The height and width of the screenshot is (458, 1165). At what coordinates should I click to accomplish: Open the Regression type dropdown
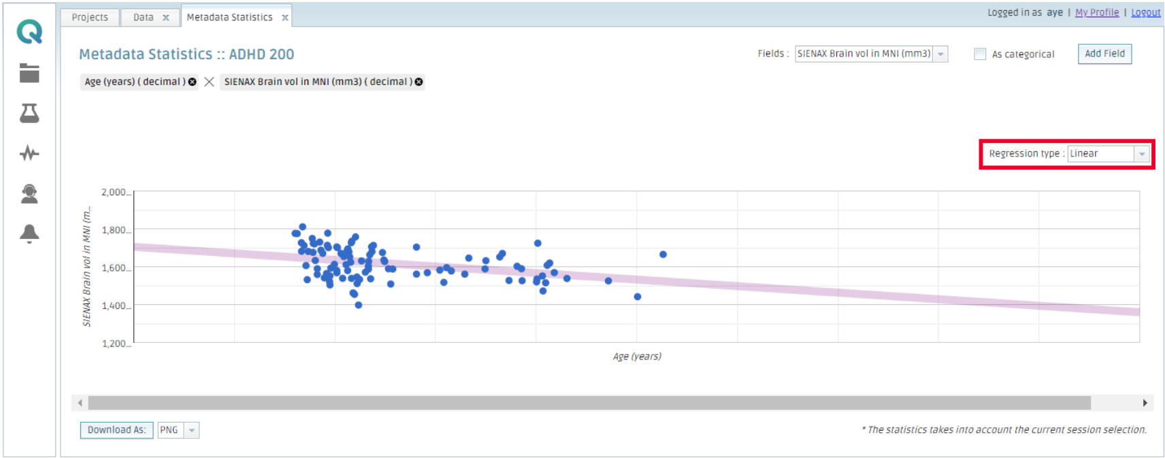click(1142, 154)
